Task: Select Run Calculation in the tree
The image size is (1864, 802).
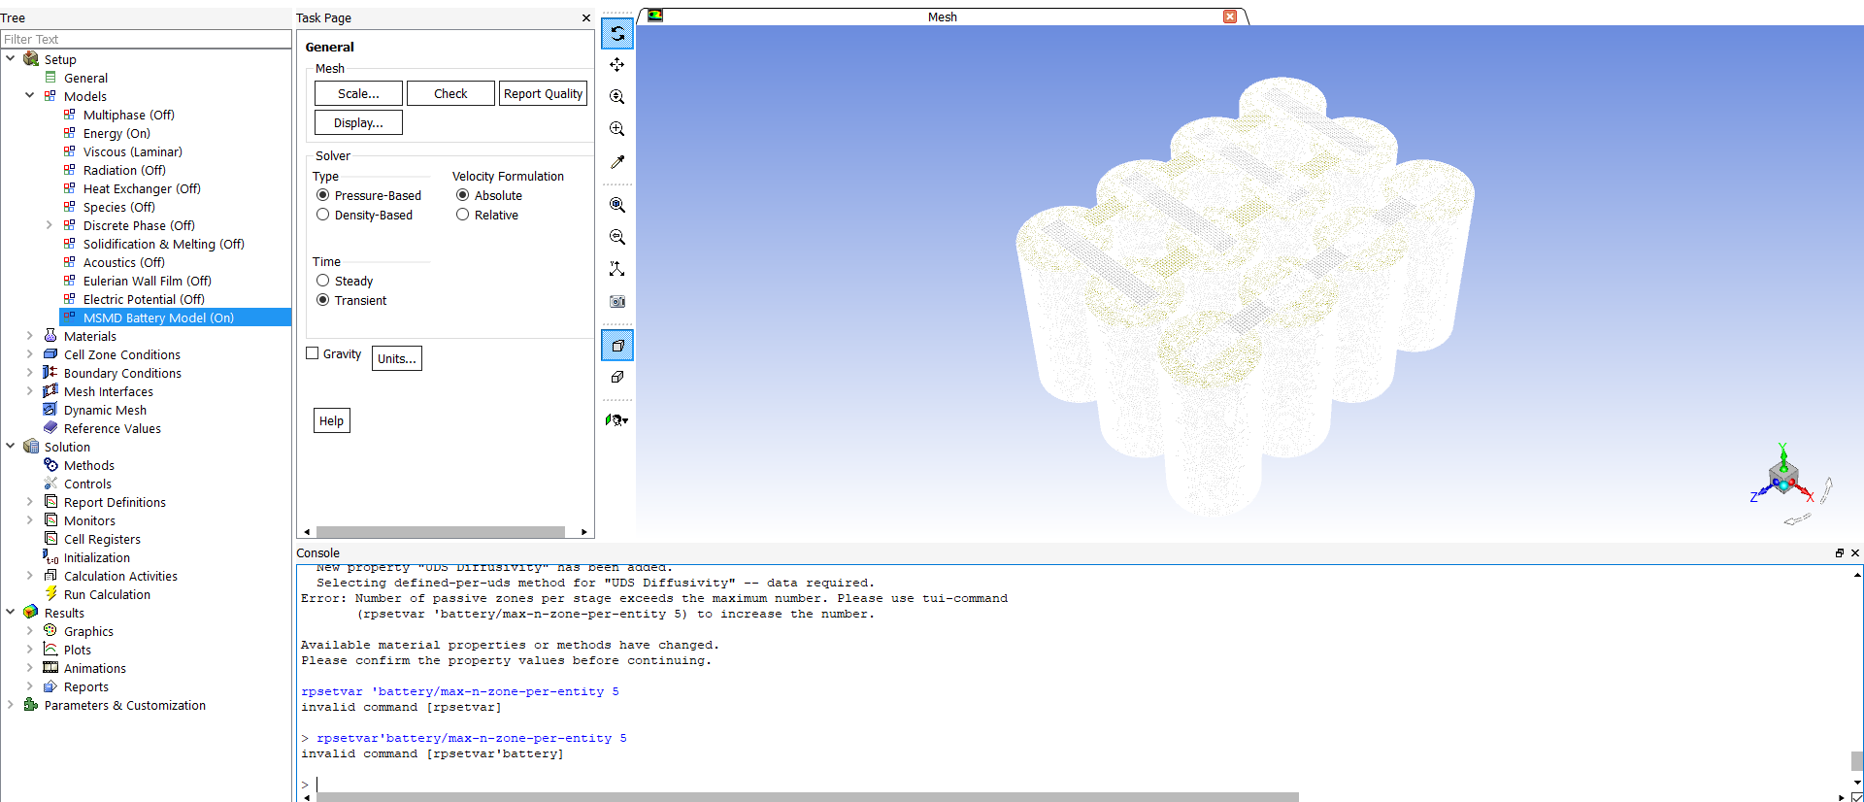Action: pos(107,594)
